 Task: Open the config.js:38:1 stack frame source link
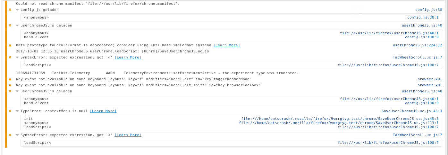tap(423, 17)
